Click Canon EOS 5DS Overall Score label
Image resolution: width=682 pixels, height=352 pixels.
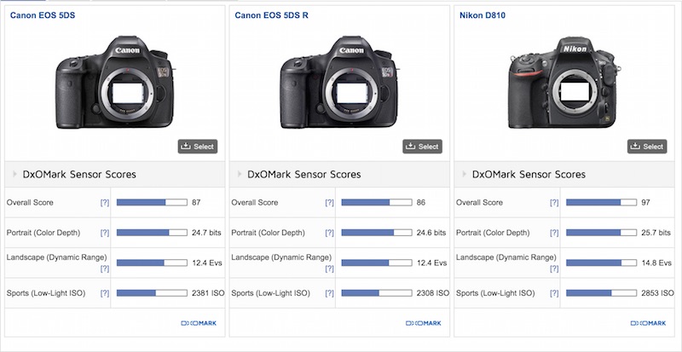(30, 202)
